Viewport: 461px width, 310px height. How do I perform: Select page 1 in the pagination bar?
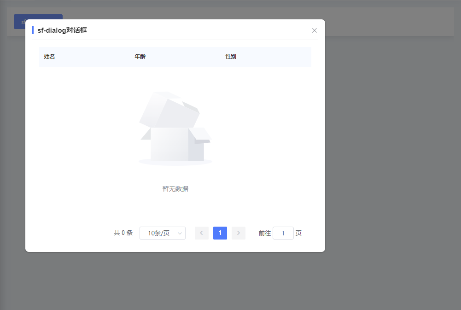[x=220, y=233]
